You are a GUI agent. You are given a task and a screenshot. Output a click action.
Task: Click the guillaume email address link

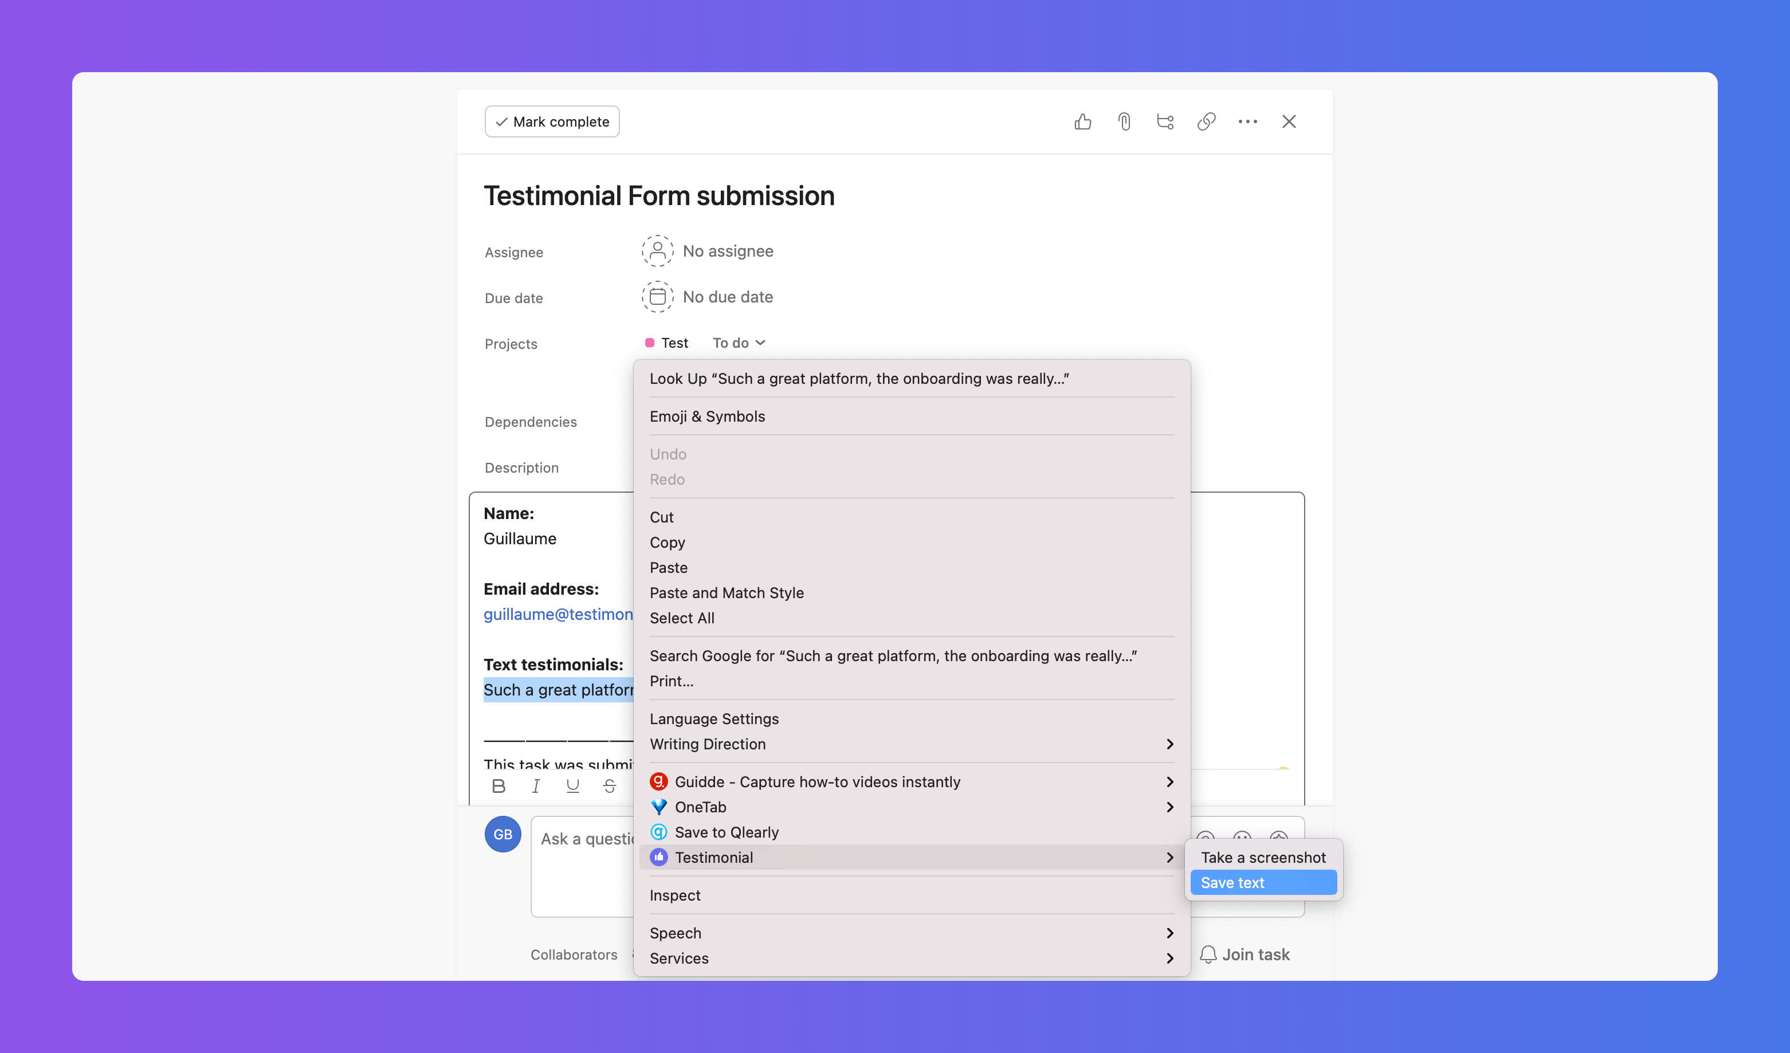click(x=558, y=614)
